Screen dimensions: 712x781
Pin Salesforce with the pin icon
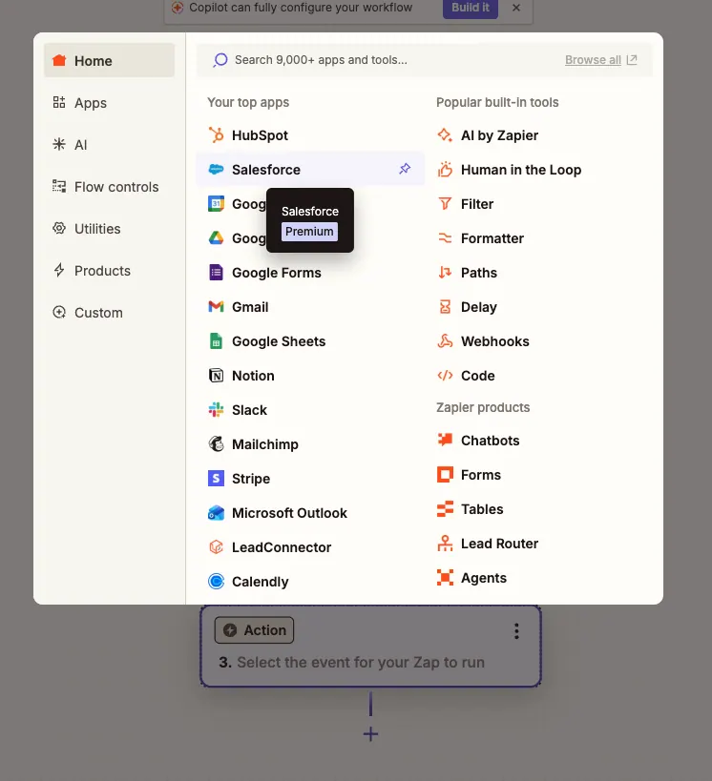(405, 169)
